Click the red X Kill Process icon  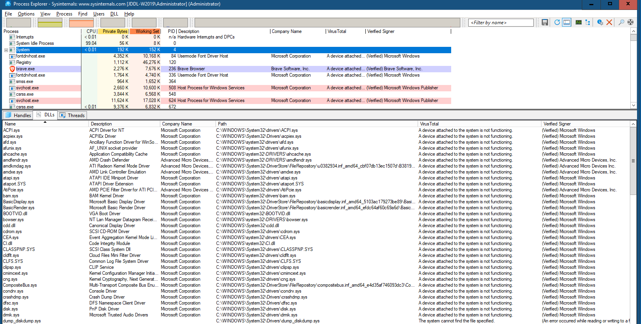(x=609, y=23)
